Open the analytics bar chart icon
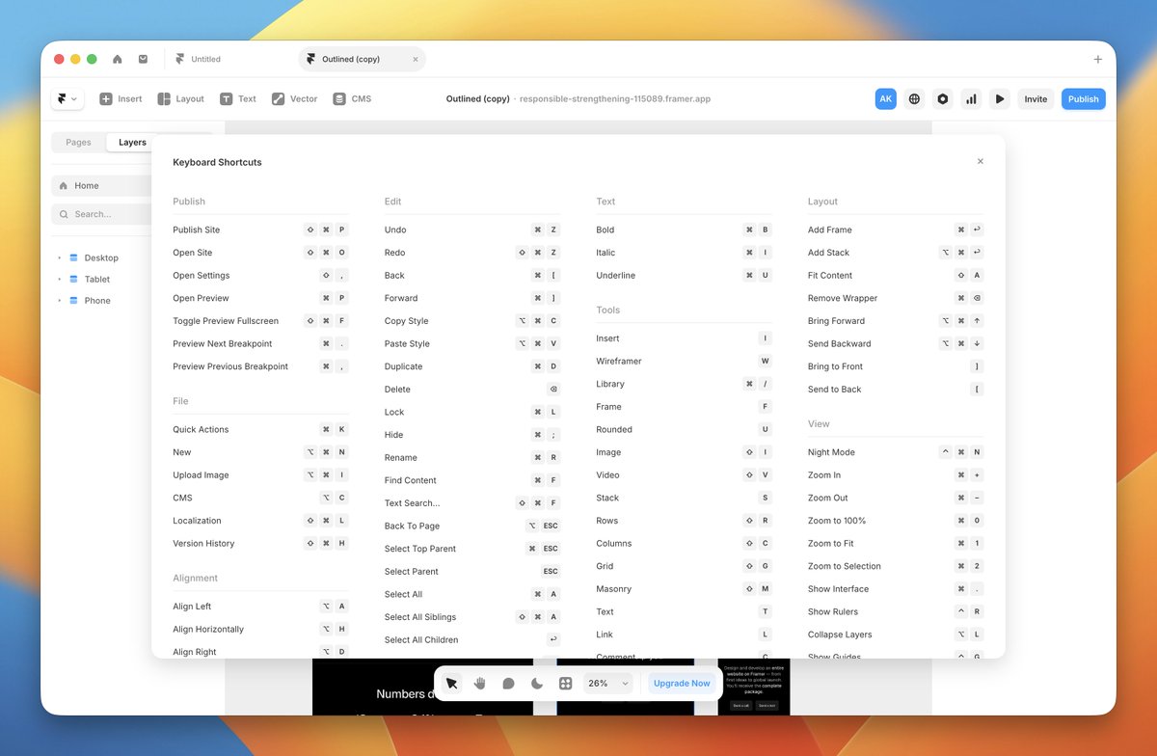This screenshot has width=1157, height=756. (972, 98)
